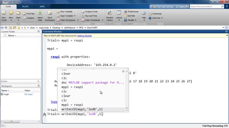Go forward in folder history
229x128 pixels.
pos(6,28)
